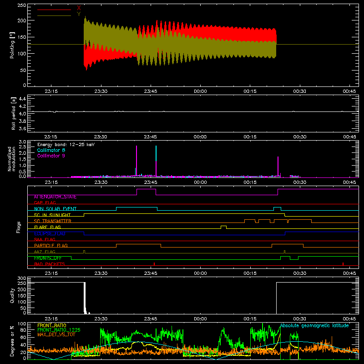Click the olive Y legend line

point(54,15)
